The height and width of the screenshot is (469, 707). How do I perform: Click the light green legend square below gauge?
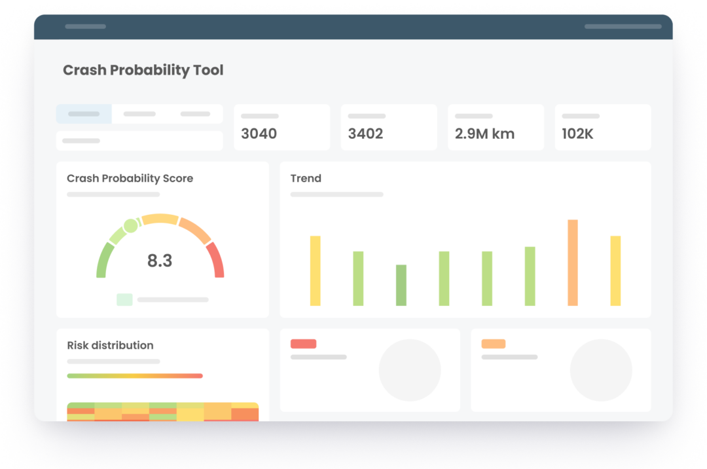click(x=124, y=299)
